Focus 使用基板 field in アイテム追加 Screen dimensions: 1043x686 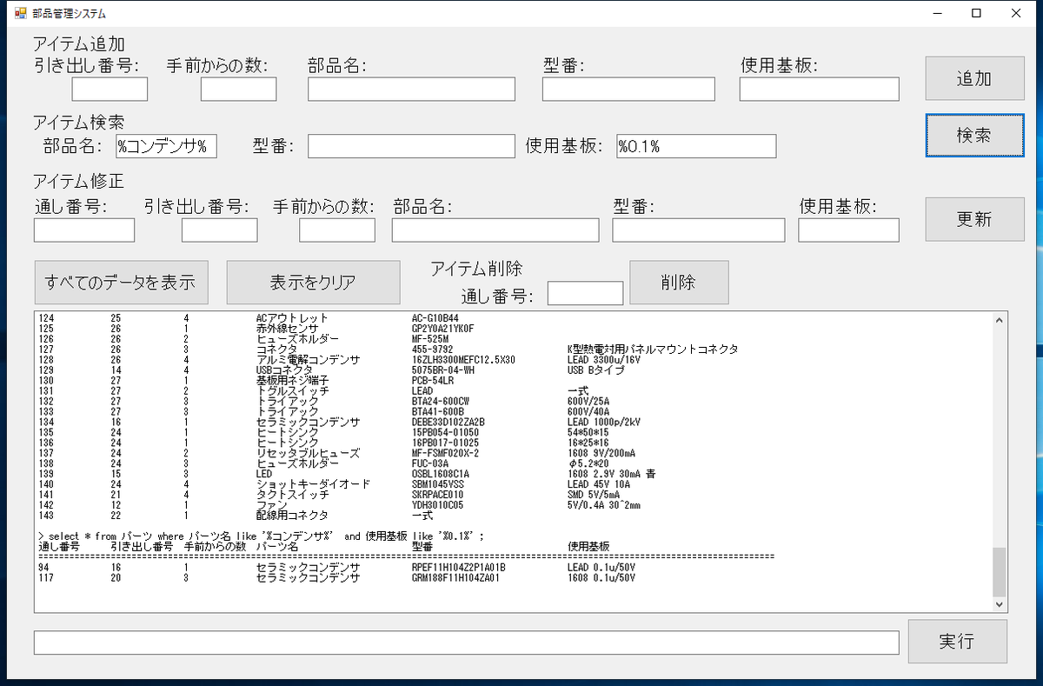coord(820,90)
